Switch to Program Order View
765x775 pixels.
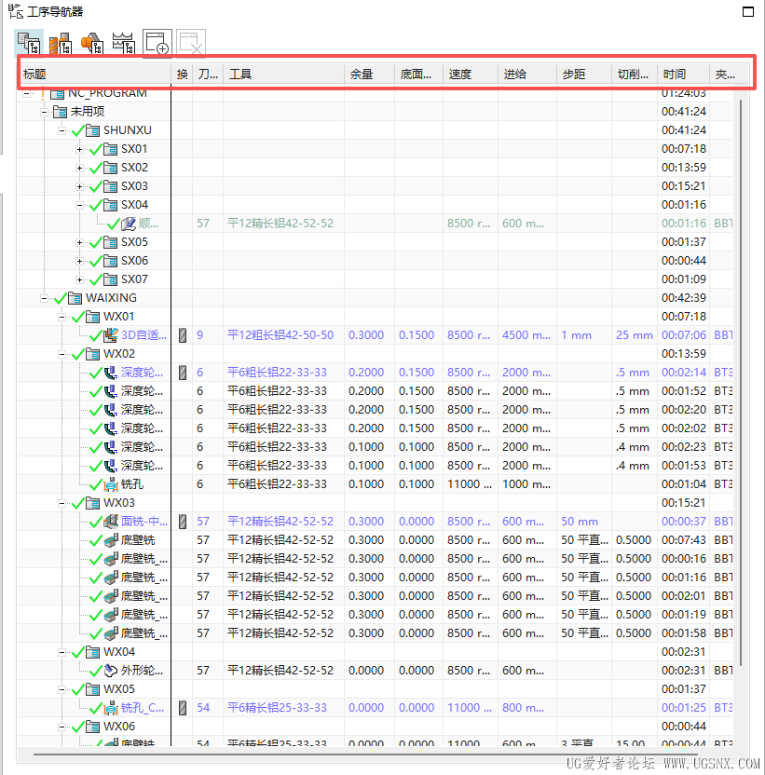30,43
